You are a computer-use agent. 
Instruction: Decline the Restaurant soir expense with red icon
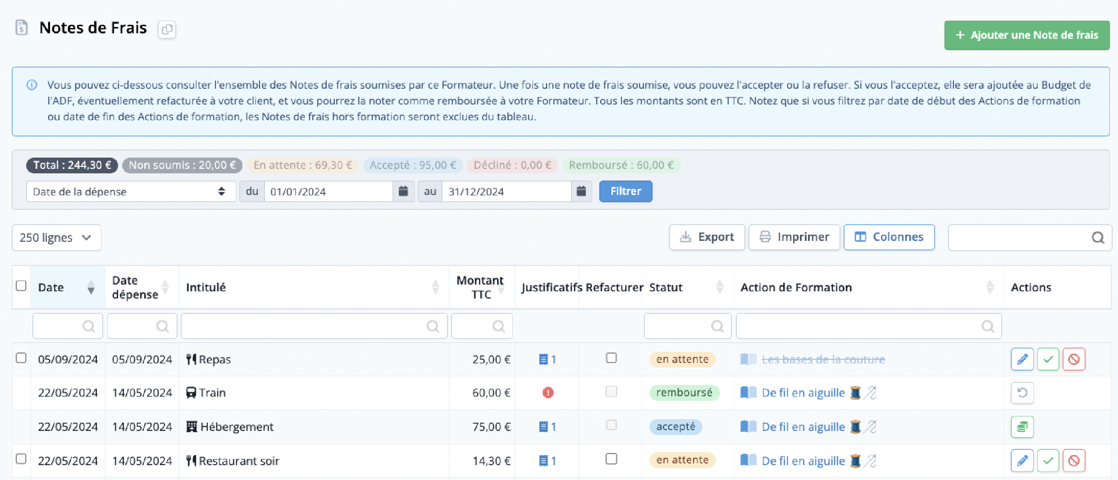click(1074, 461)
